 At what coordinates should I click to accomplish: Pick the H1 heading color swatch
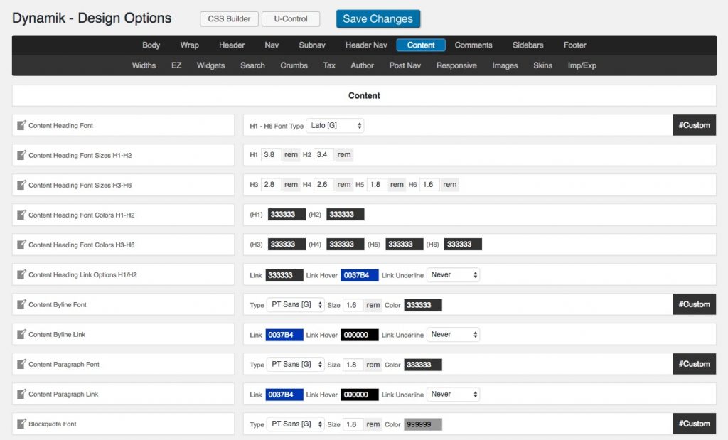(x=287, y=215)
